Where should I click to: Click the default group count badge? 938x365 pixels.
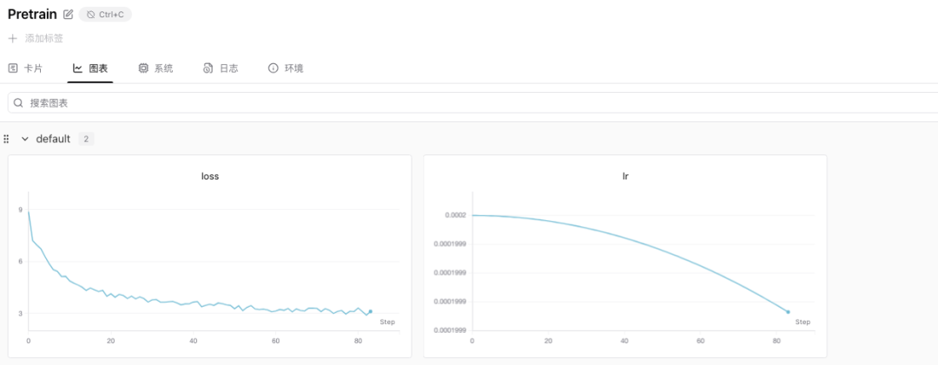tap(86, 140)
